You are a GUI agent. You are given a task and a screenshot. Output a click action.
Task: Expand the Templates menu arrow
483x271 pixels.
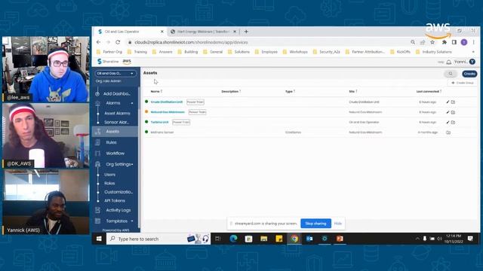point(132,221)
